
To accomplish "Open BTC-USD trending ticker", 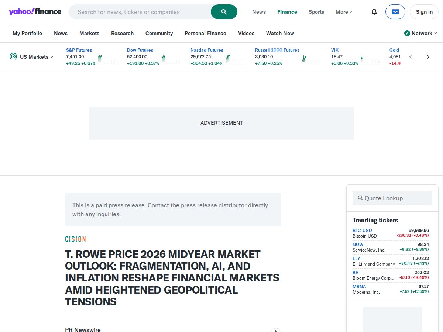I will tap(362, 231).
